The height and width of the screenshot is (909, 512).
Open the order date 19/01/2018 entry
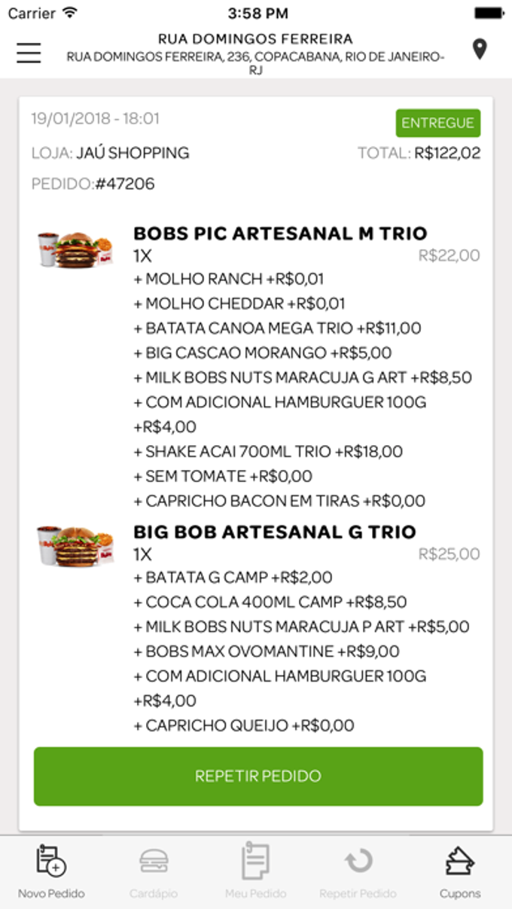click(95, 118)
